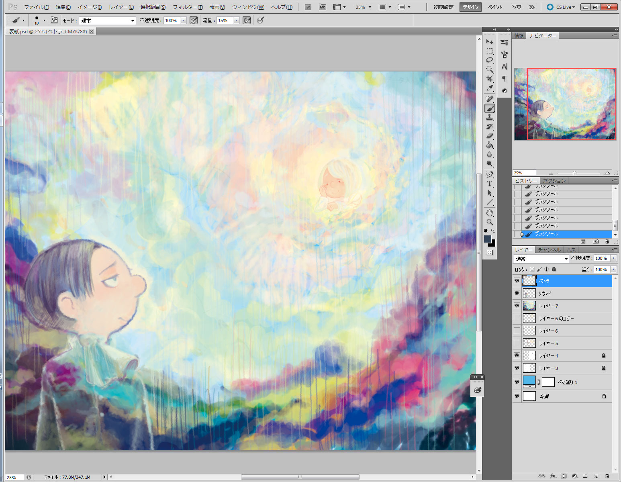This screenshot has height=482, width=621.
Task: Launch Adobe Bridge from the Br icon
Action: point(308,7)
